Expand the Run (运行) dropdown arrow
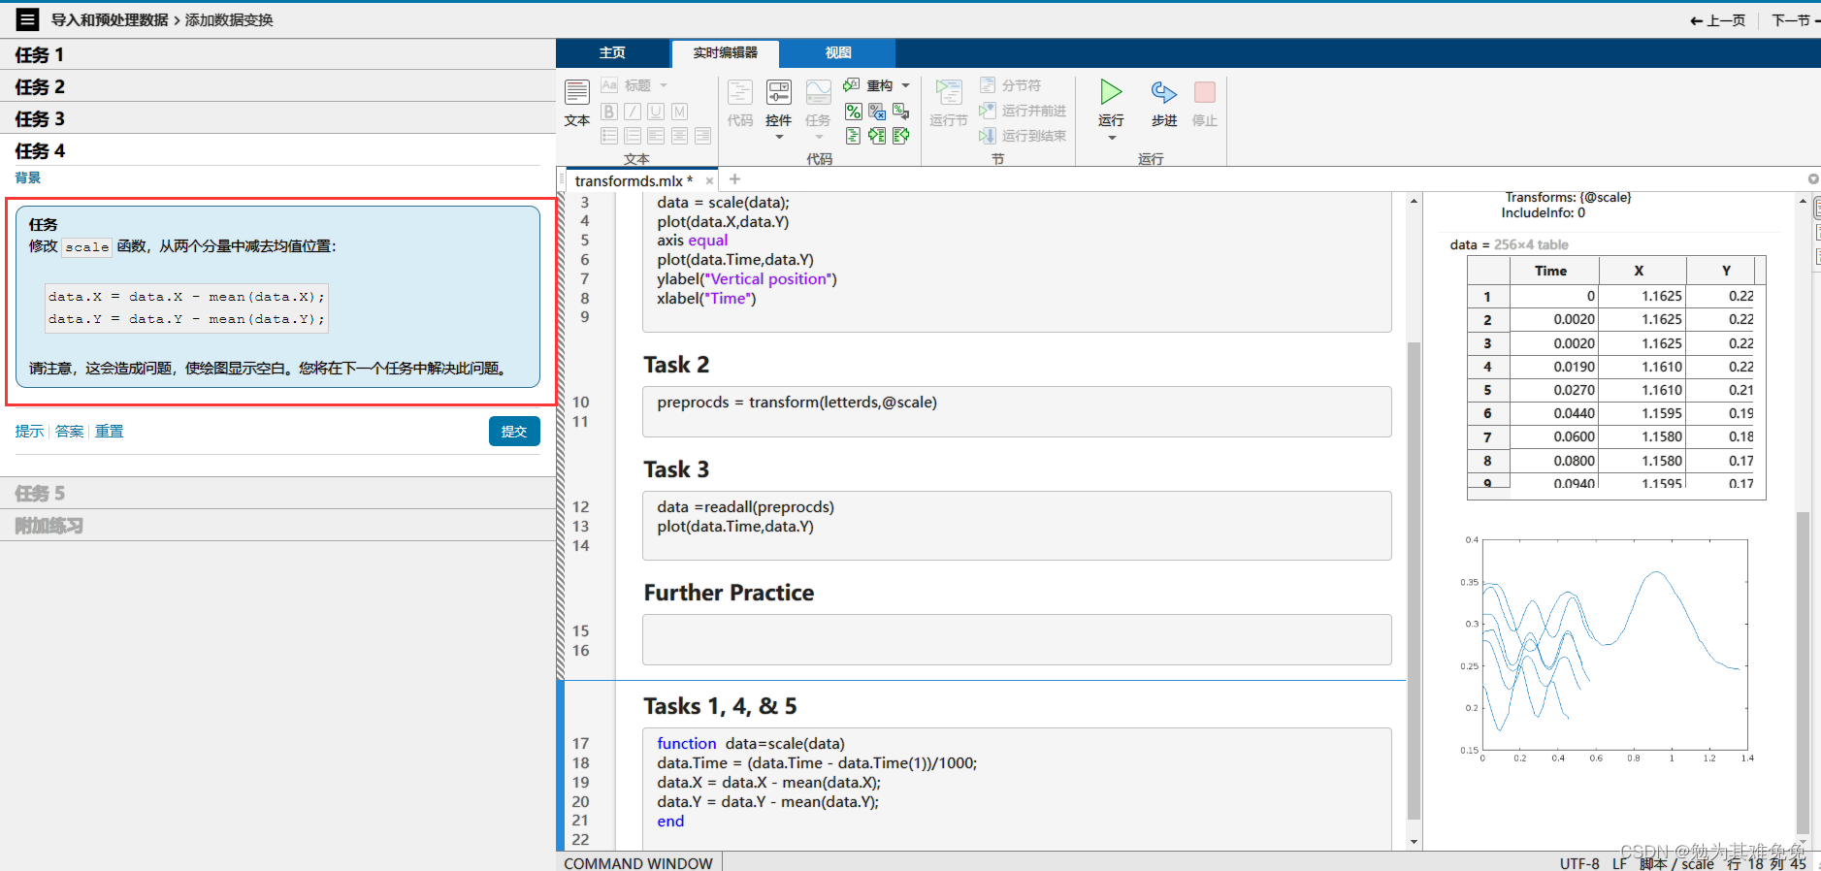1821x871 pixels. (x=1112, y=138)
